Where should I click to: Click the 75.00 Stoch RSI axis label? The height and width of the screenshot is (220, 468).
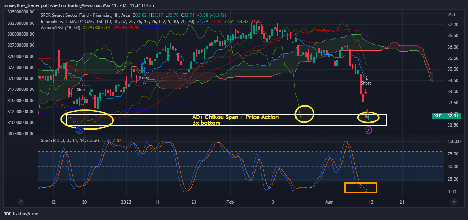pyautogui.click(x=453, y=154)
